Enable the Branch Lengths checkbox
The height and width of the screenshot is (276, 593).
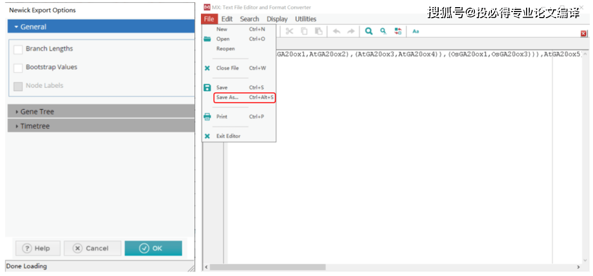[18, 49]
